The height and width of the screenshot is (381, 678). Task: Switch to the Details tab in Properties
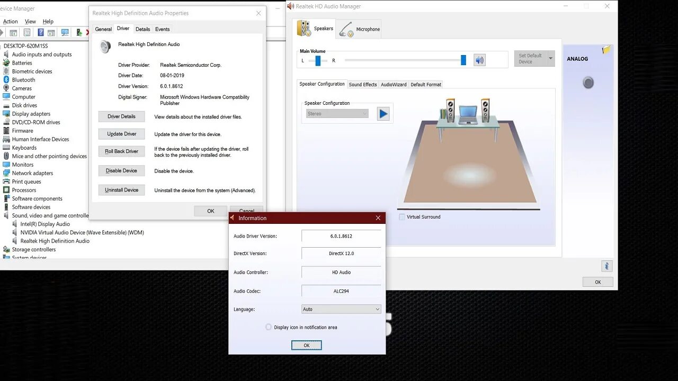click(x=142, y=29)
